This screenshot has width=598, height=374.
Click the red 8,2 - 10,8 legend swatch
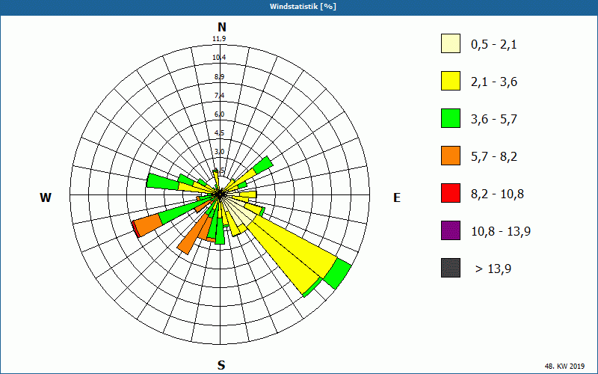(451, 193)
